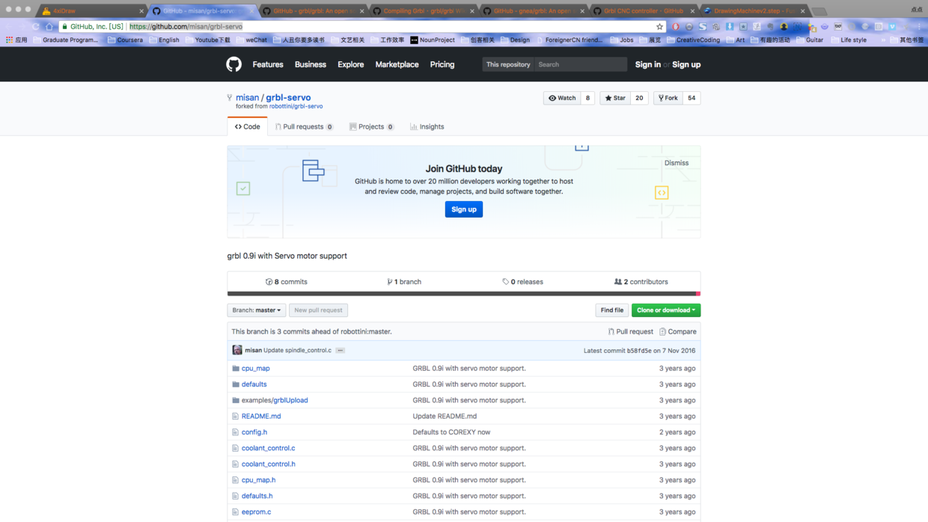Click the folder icon beside cpu_map
This screenshot has height=522, width=928.
coord(235,369)
